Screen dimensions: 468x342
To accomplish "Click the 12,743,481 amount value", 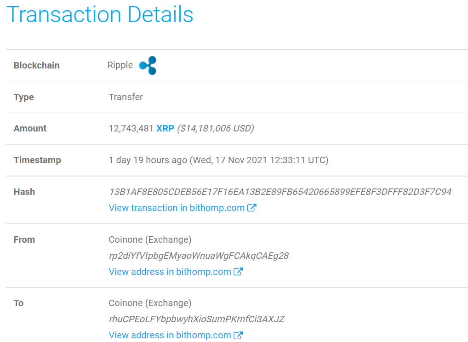I will click(x=131, y=128).
